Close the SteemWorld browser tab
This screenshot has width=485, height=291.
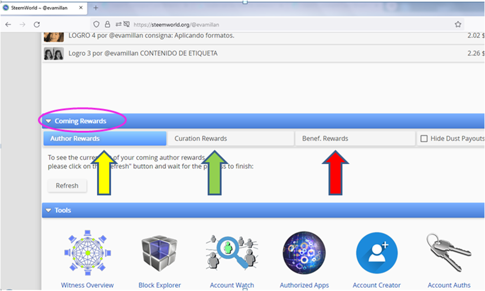click(81, 8)
